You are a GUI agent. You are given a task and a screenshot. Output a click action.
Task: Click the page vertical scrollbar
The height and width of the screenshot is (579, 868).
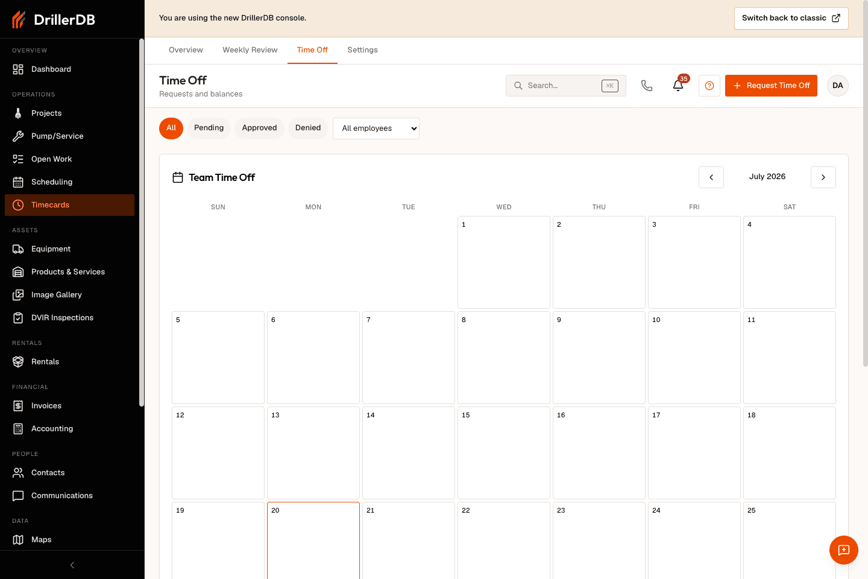point(866,184)
